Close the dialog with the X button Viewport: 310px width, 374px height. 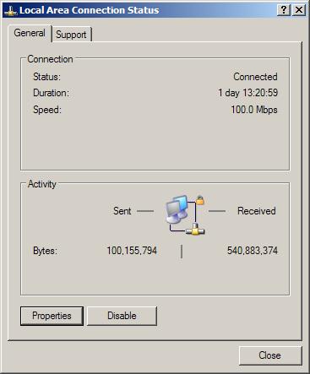tap(299, 10)
